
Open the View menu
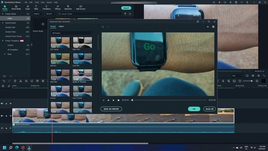coord(43,3)
